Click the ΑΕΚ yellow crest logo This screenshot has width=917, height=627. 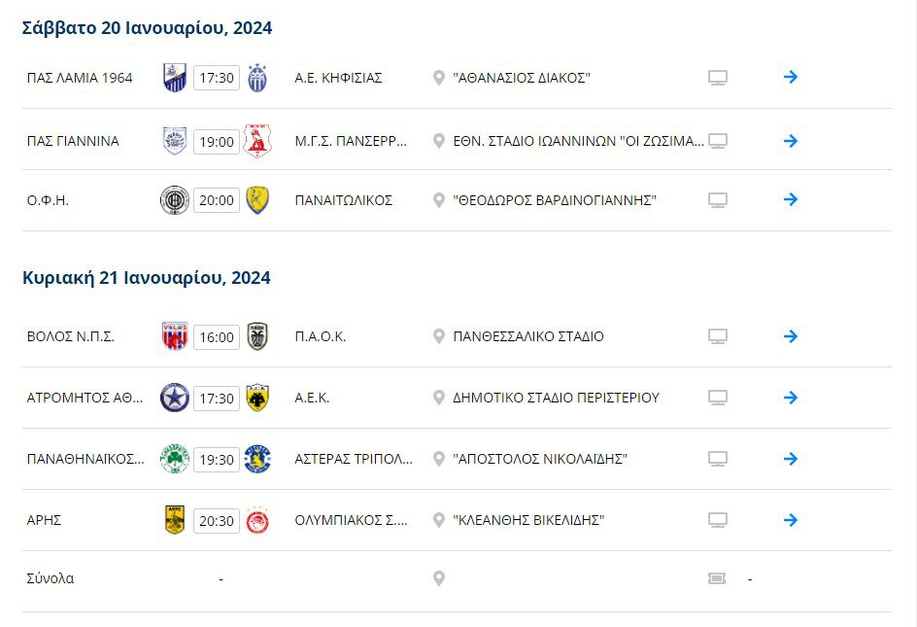click(x=257, y=398)
